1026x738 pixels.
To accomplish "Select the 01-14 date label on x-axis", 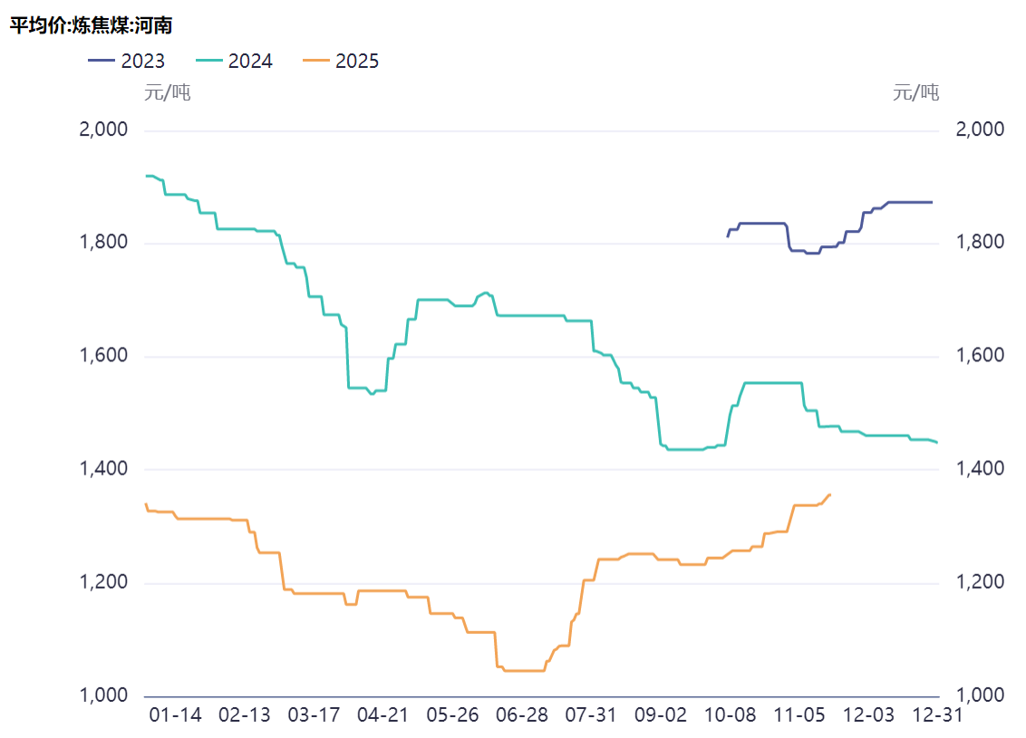I will pyautogui.click(x=175, y=715).
